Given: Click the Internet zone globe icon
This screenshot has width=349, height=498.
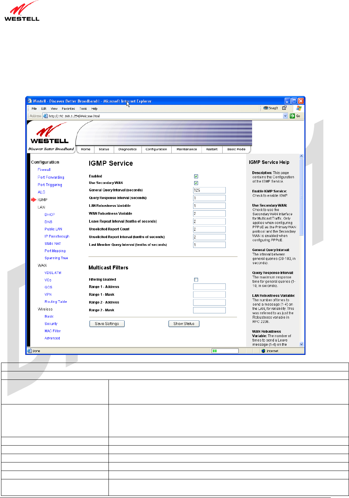Looking at the screenshot, I should click(x=263, y=351).
